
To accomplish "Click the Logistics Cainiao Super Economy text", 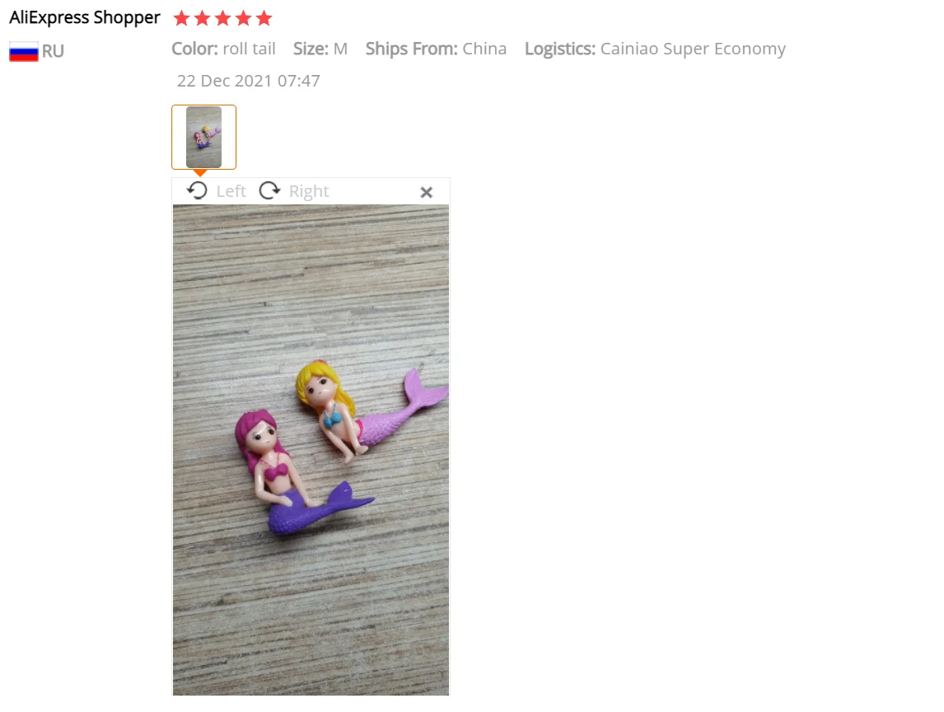I will [x=655, y=49].
